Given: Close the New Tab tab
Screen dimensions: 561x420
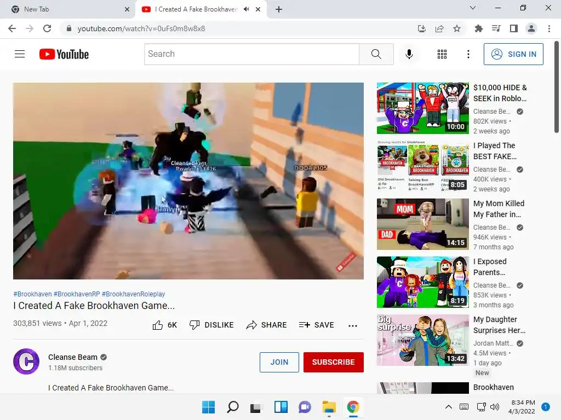Looking at the screenshot, I should click(127, 9).
